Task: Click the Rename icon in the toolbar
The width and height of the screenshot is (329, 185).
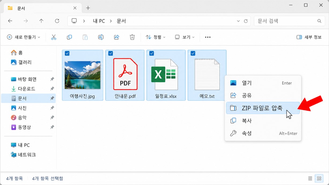Action: [x=101, y=37]
